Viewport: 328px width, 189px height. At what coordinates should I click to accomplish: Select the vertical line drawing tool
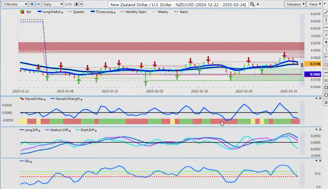[326, 20]
